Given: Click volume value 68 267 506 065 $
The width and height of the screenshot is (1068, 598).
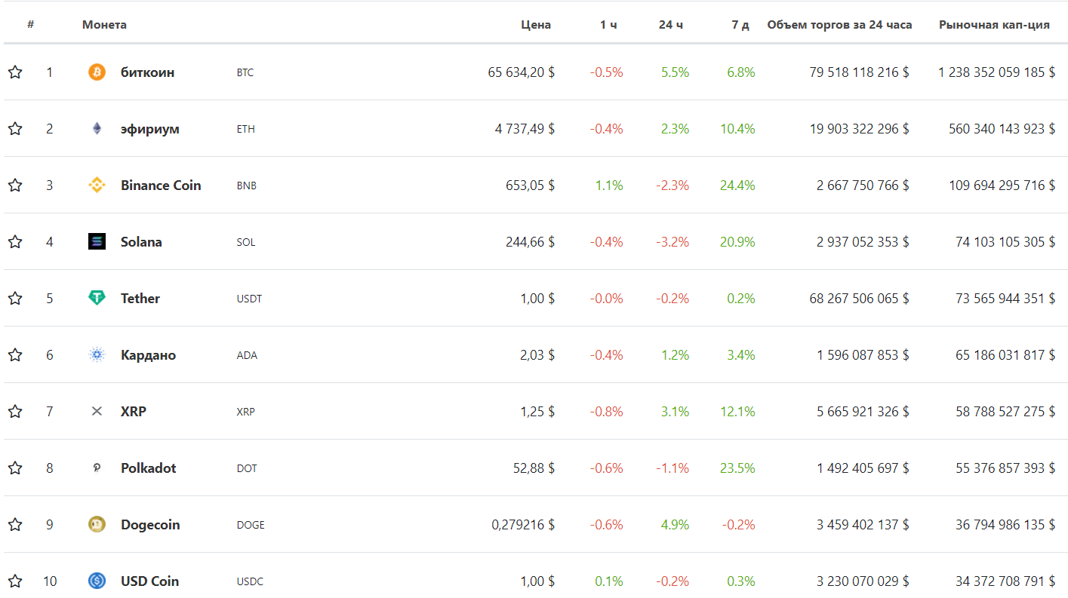Looking at the screenshot, I should click(859, 299).
